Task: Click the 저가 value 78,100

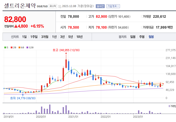Action: tap(101, 27)
